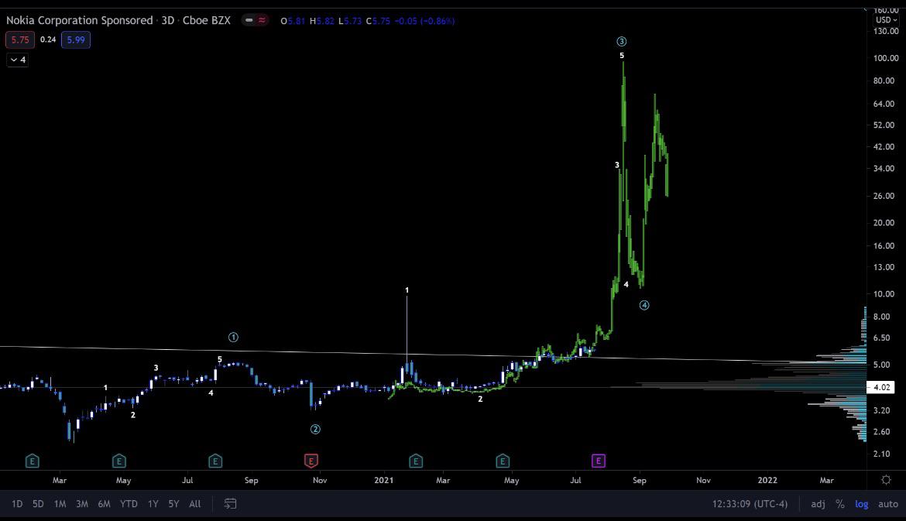This screenshot has height=521, width=906.
Task: Click the red earnings E marker near November
Action: (311, 461)
